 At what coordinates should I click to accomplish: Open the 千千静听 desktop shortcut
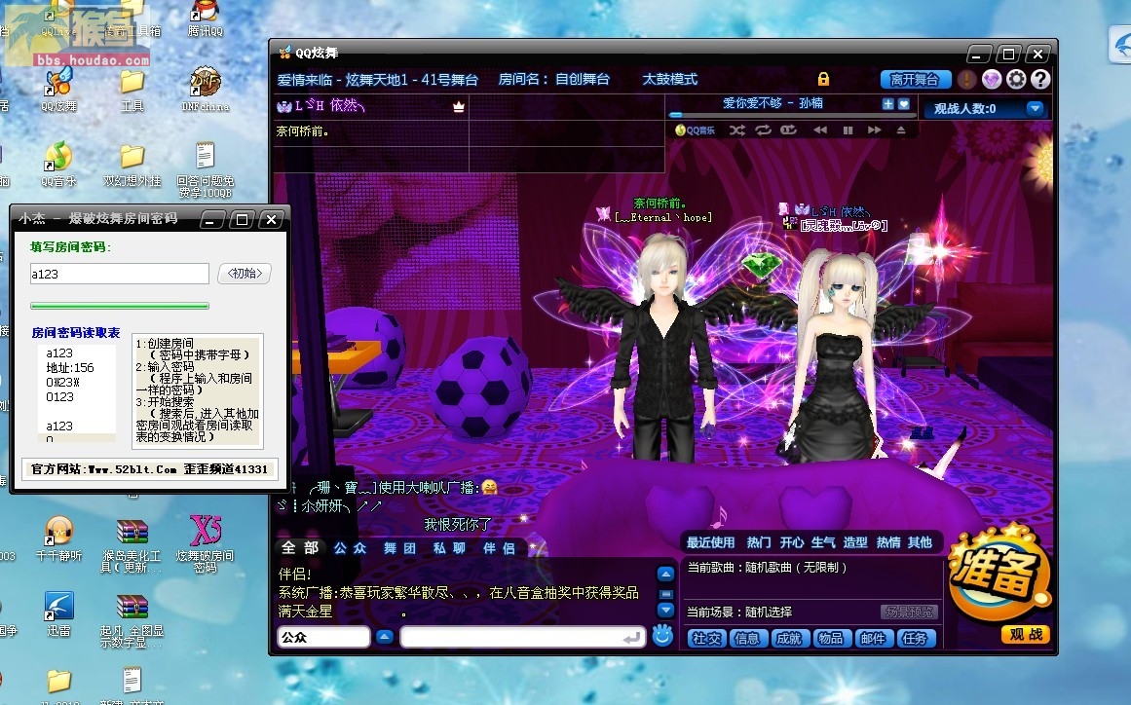point(59,538)
